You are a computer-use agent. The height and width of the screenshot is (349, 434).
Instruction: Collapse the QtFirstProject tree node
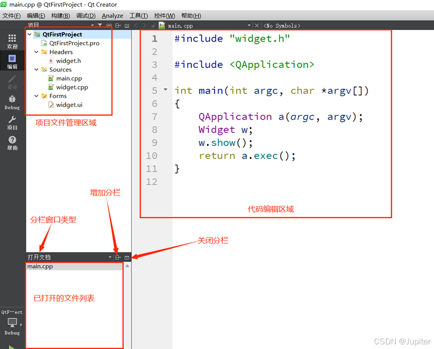coord(30,34)
